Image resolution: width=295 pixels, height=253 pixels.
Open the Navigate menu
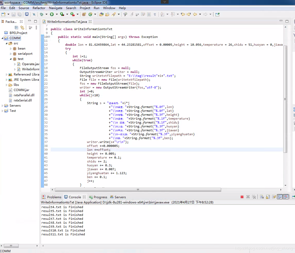55,8
